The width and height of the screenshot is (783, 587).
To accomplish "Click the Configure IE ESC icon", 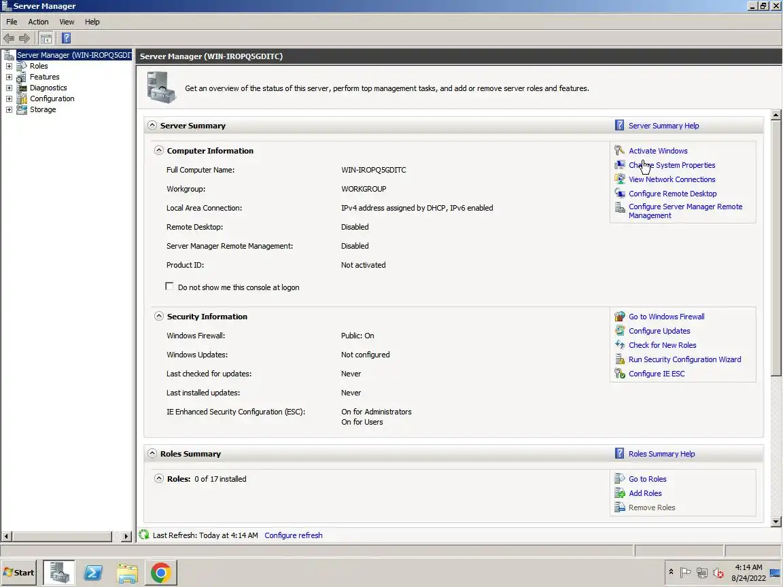I will coord(619,374).
